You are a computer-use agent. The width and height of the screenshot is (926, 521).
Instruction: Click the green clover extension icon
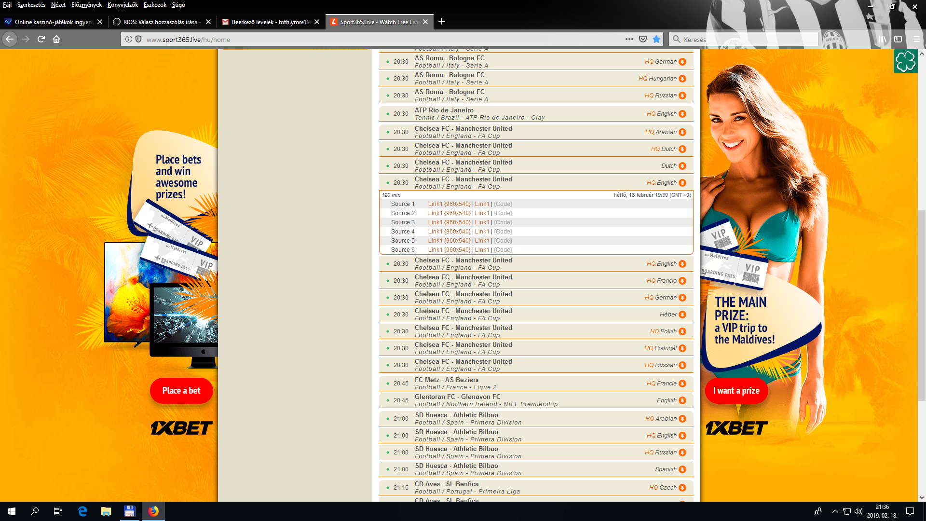[905, 61]
